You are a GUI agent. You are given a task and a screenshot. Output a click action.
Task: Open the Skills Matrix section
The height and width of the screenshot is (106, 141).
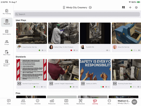pos(7,32)
